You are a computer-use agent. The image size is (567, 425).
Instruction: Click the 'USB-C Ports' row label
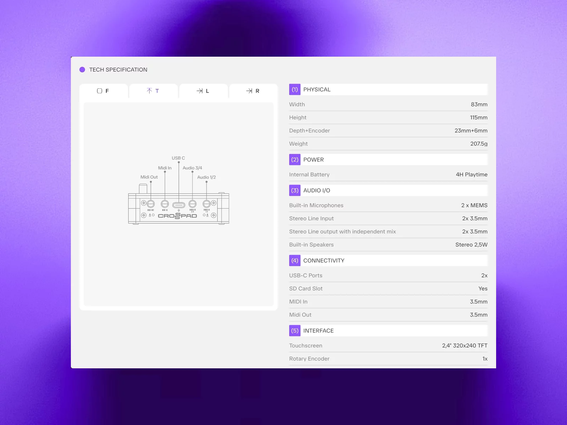click(x=306, y=276)
